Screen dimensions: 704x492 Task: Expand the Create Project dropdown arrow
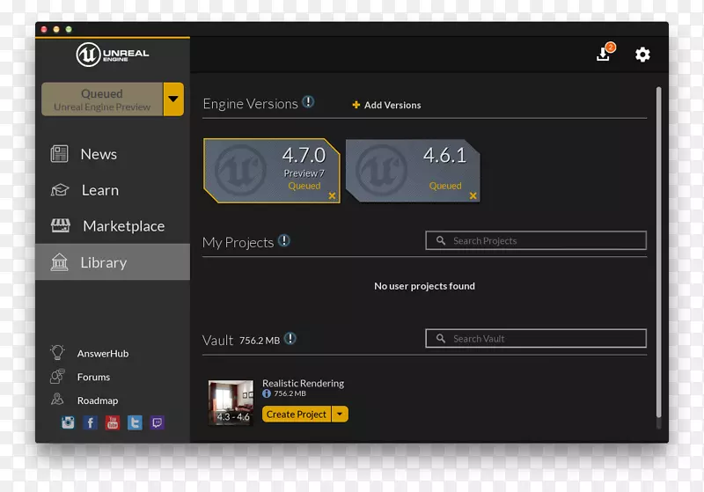340,415
